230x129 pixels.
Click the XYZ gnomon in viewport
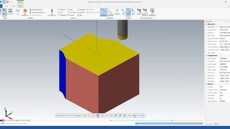pyautogui.click(x=8, y=114)
